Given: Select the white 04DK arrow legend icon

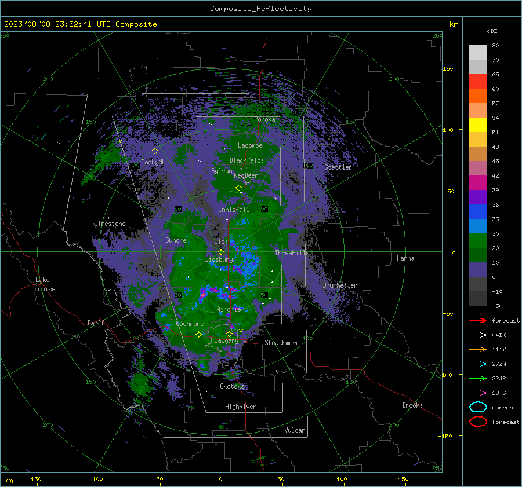Looking at the screenshot, I should 478,335.
